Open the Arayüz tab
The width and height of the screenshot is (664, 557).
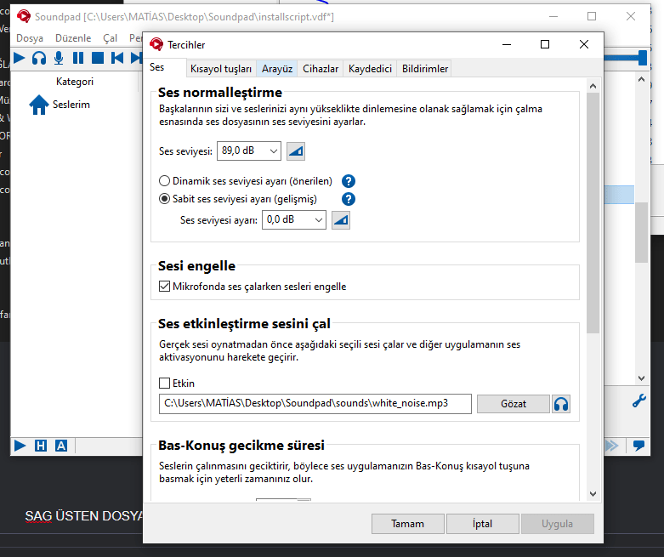pyautogui.click(x=277, y=69)
